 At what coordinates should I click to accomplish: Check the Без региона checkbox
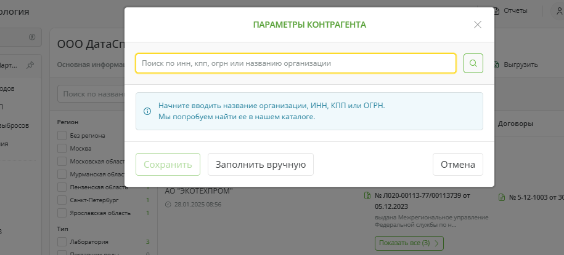(62, 135)
